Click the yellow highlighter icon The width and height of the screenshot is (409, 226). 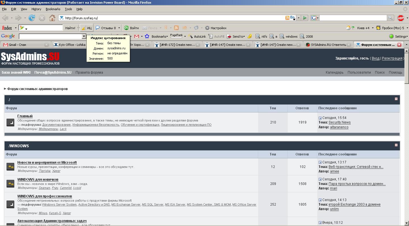(250, 36)
